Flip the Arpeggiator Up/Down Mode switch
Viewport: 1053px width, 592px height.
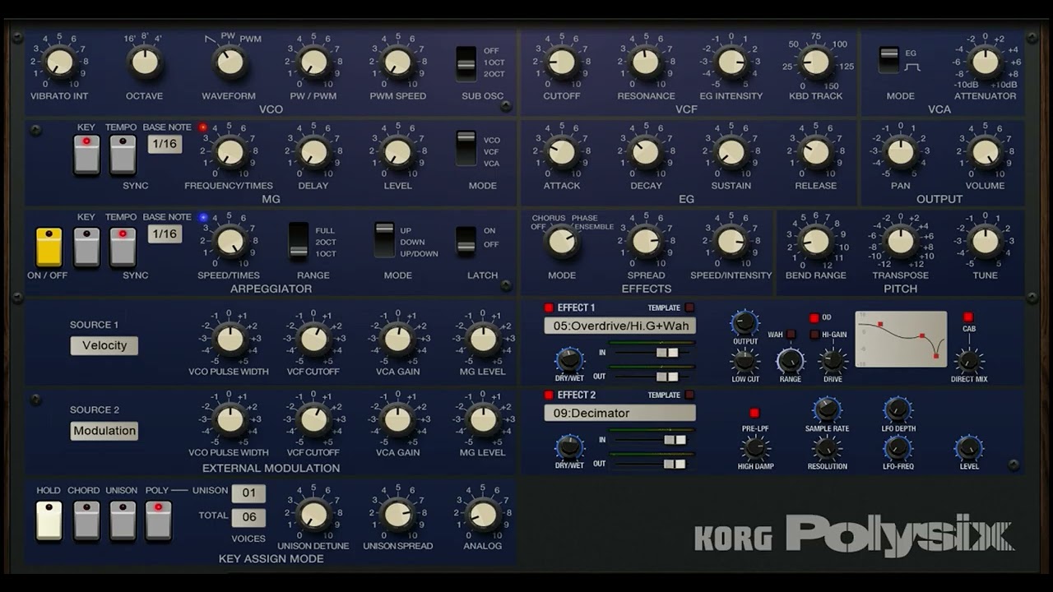tap(384, 239)
